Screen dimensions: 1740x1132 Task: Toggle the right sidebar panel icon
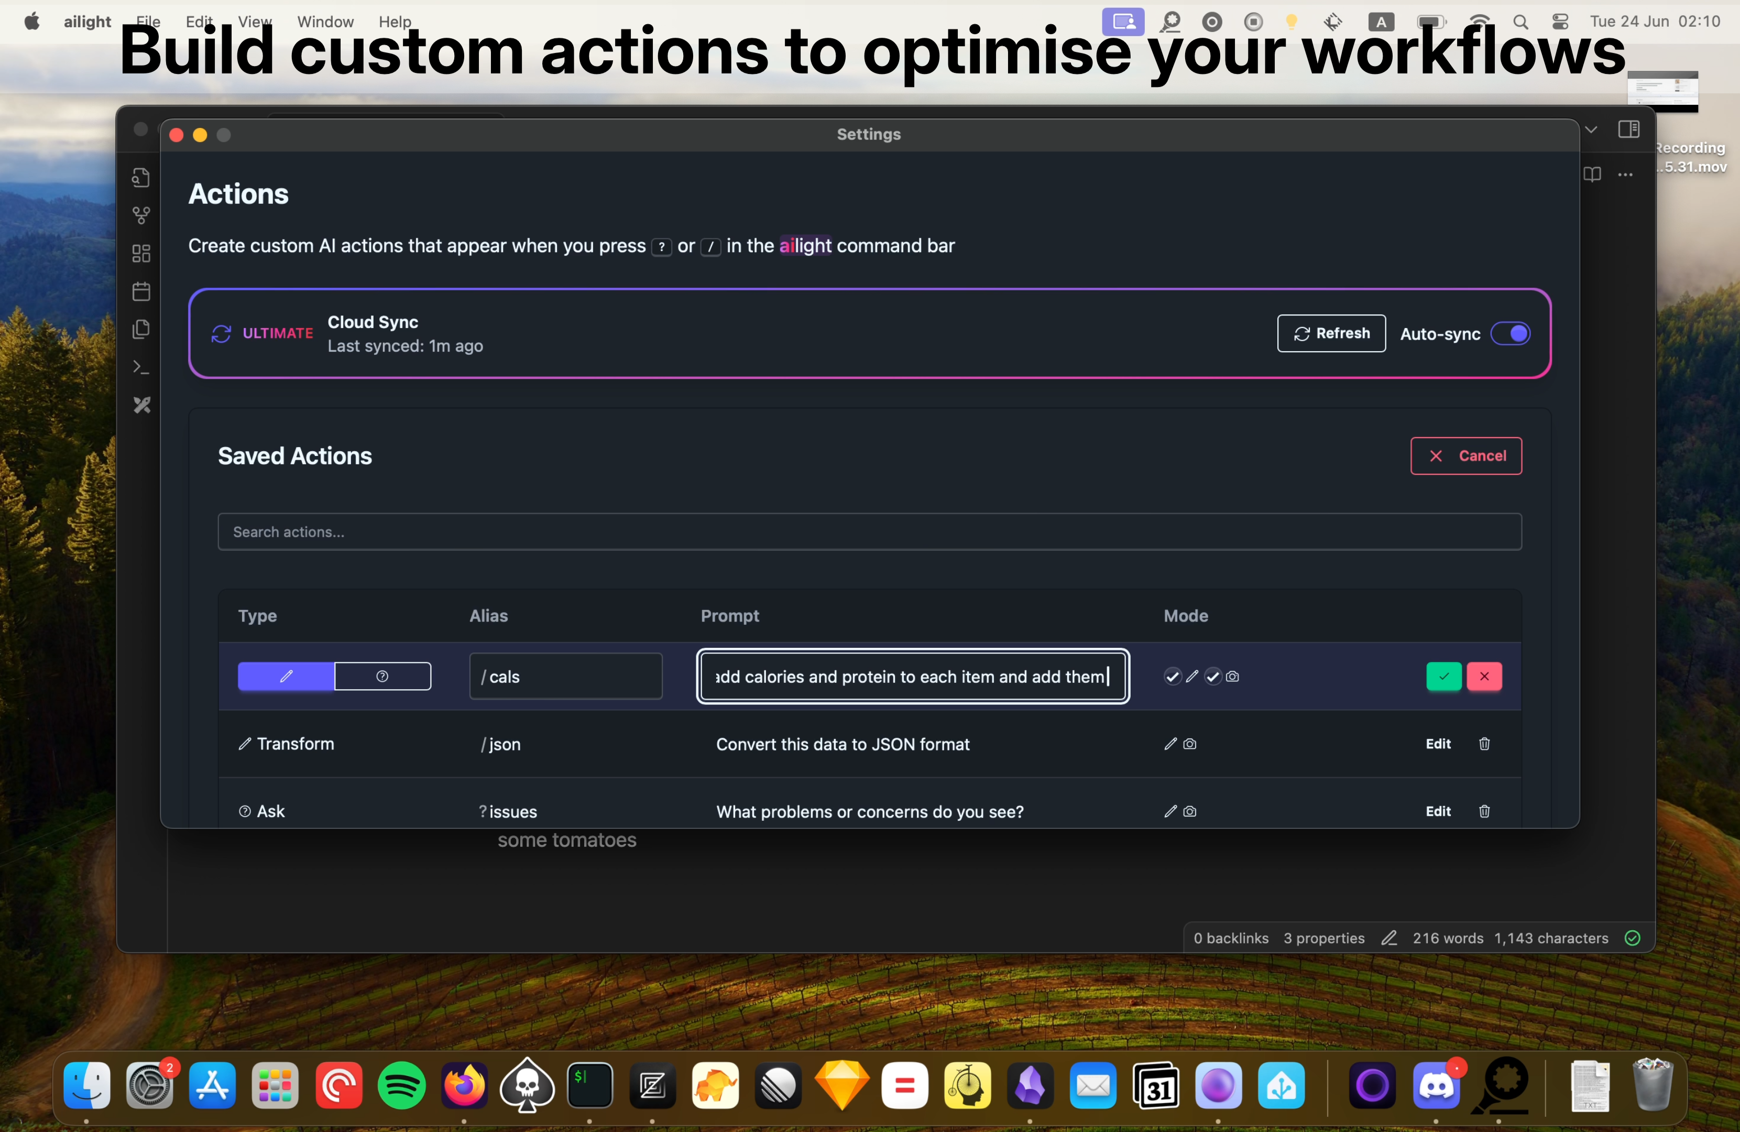1629,129
